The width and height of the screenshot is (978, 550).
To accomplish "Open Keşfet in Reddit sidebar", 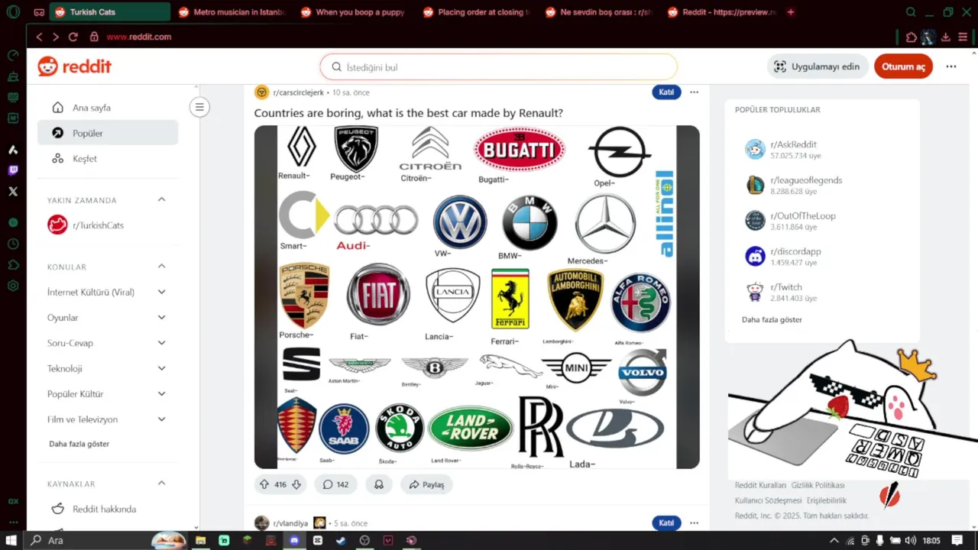I will [108, 159].
